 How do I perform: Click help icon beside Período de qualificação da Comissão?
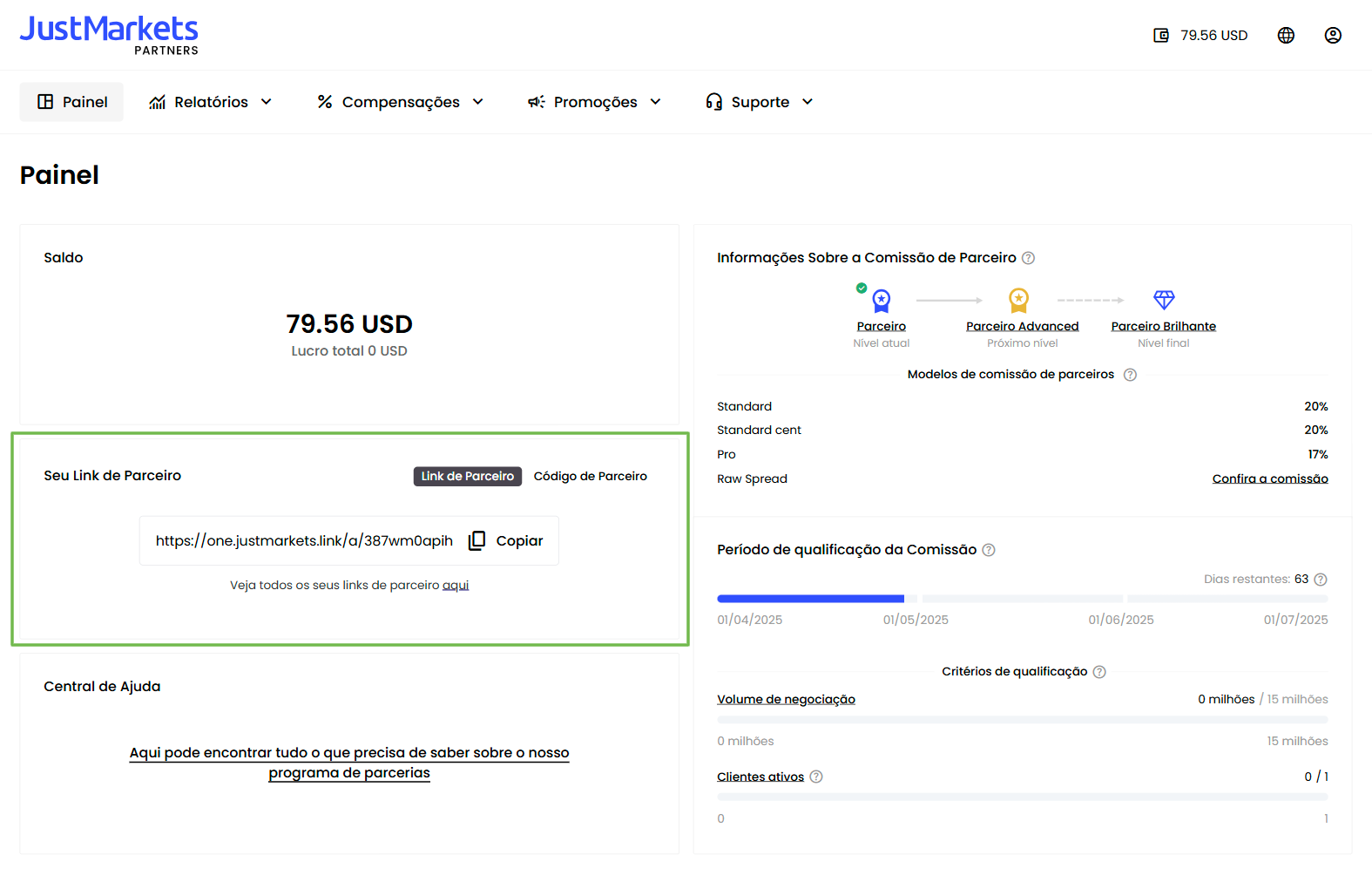tap(989, 550)
